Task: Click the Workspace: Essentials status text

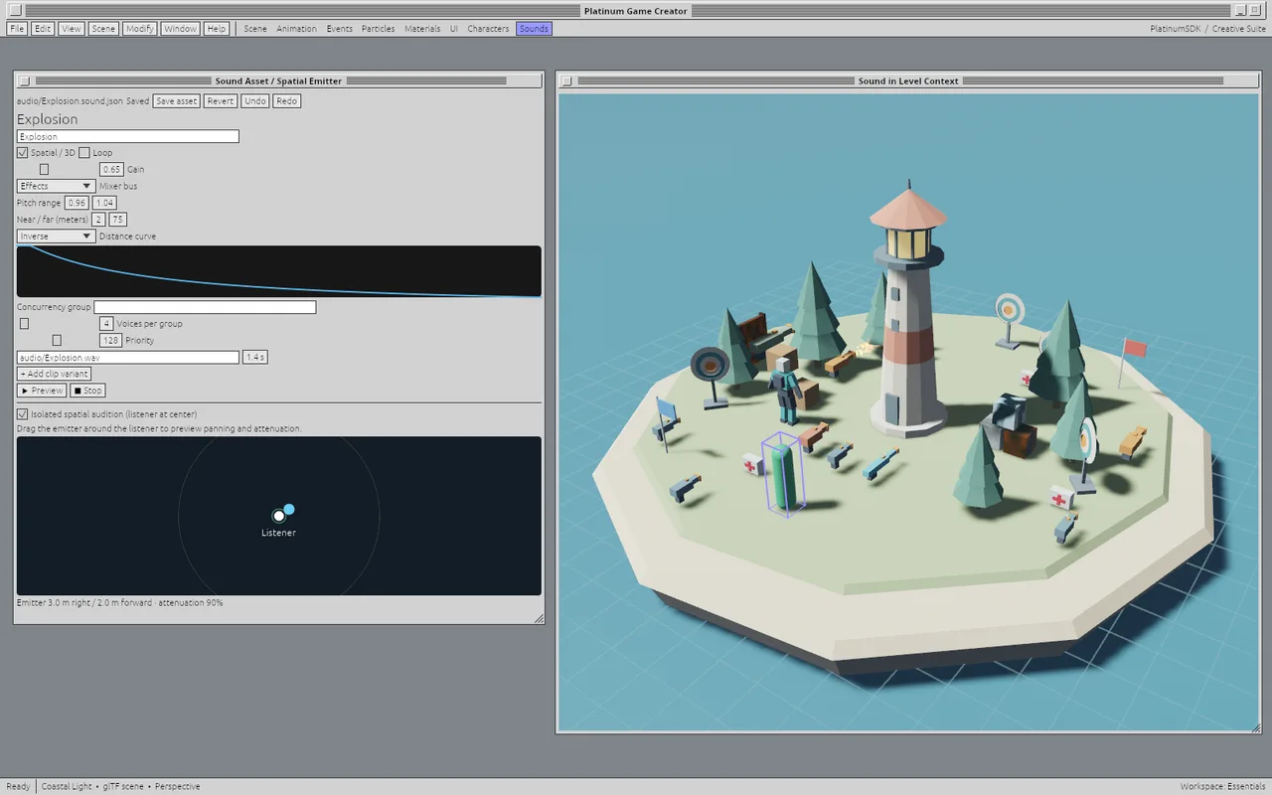Action: click(1222, 786)
